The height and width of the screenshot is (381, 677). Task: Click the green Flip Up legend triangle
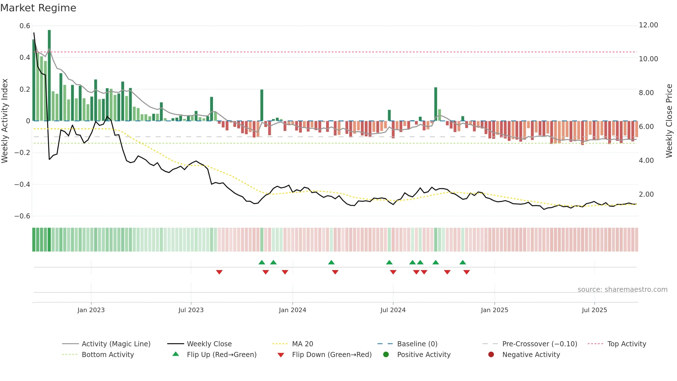(176, 354)
